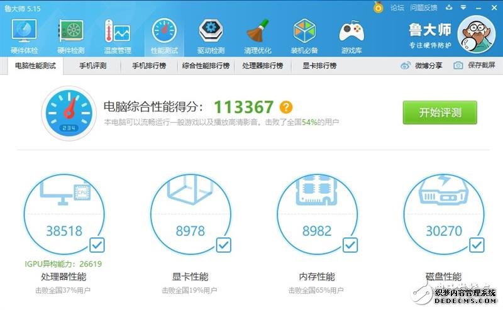Toggle the 磁盘性能 checkbox

coord(477,245)
